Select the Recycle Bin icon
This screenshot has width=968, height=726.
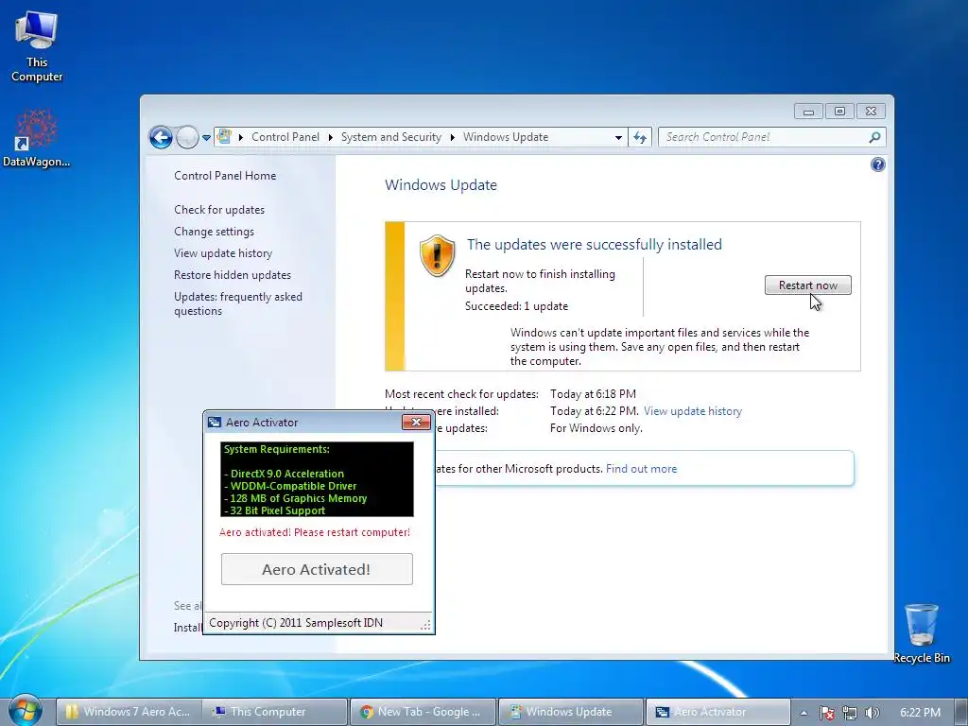pyautogui.click(x=921, y=633)
